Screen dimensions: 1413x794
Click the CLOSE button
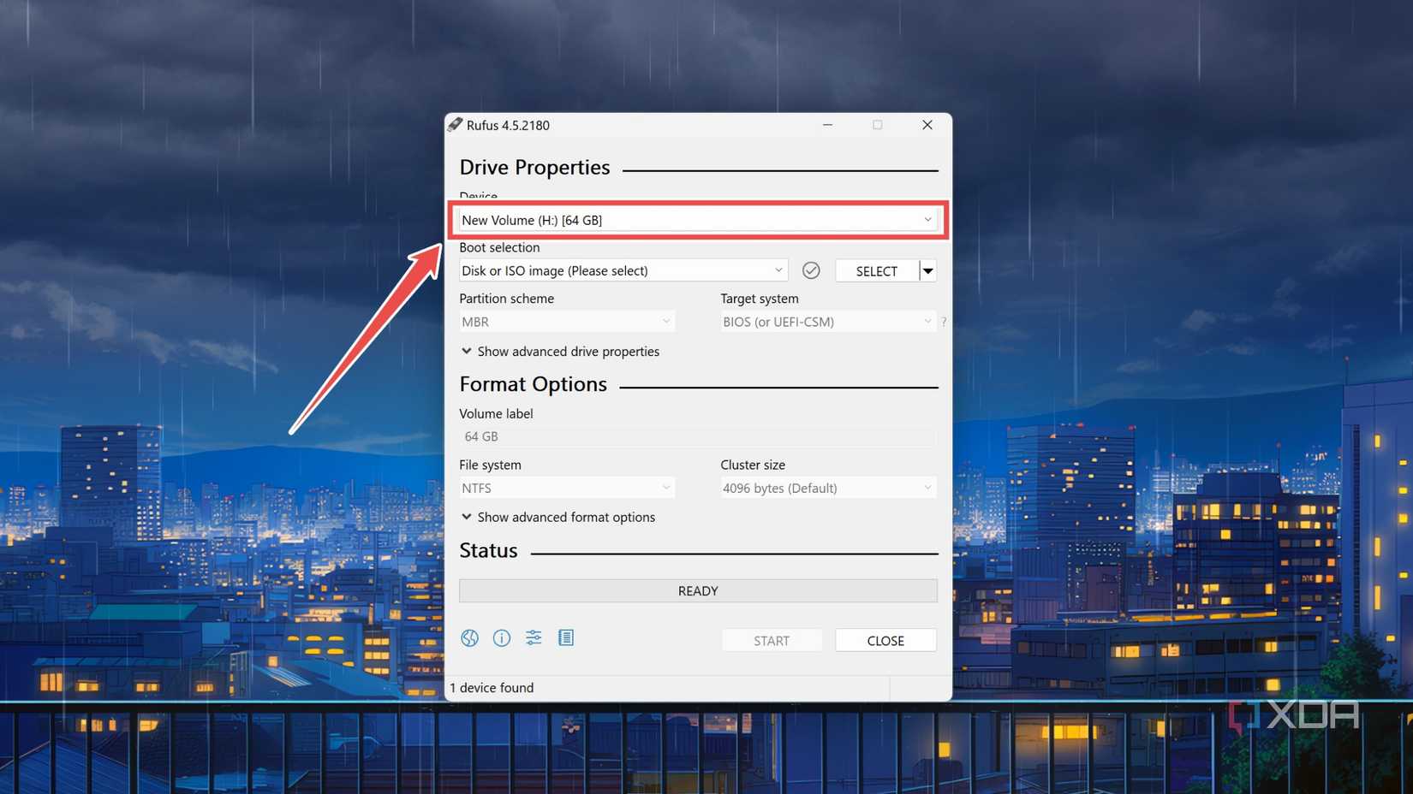click(885, 640)
